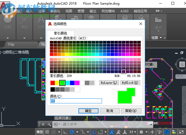This screenshot has height=135, width=186.
Task: Click the ByBlock(K) button
Action: click(130, 83)
